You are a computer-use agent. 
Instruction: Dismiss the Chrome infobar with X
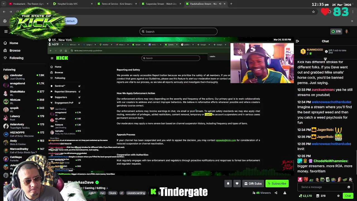(x=352, y=21)
